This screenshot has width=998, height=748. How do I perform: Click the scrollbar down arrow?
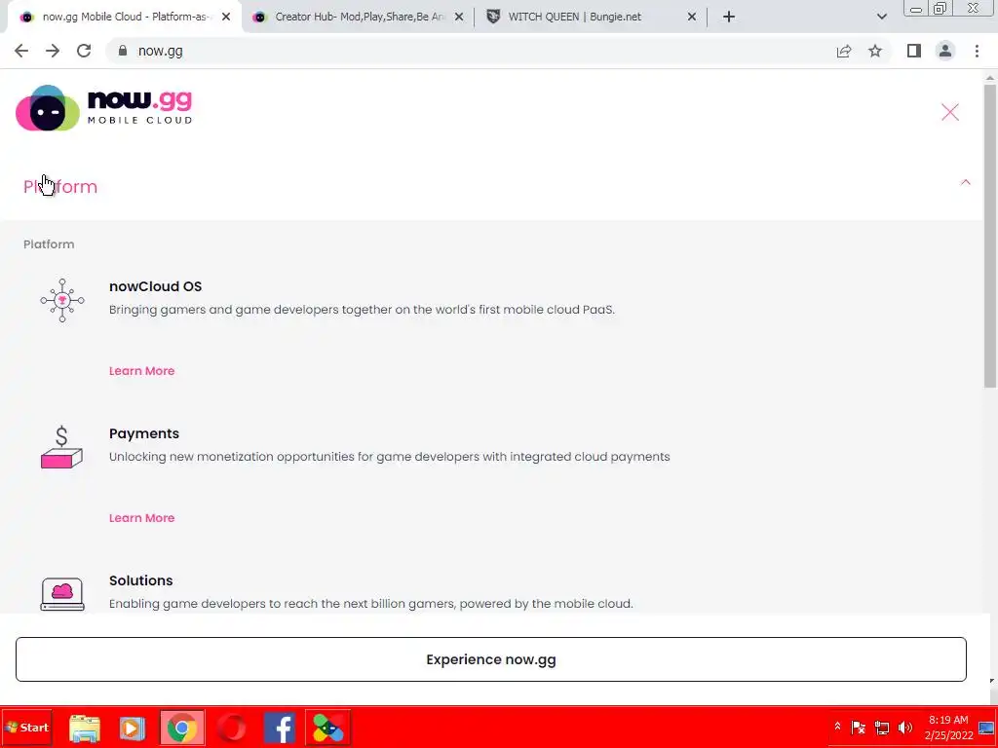pos(990,681)
